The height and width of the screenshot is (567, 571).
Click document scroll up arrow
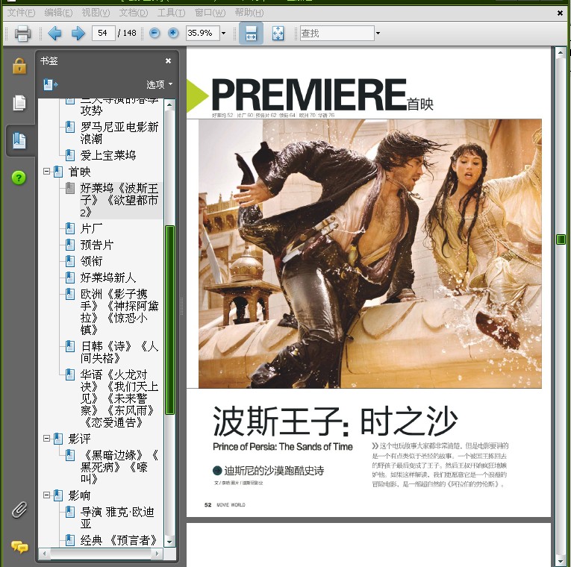click(561, 53)
